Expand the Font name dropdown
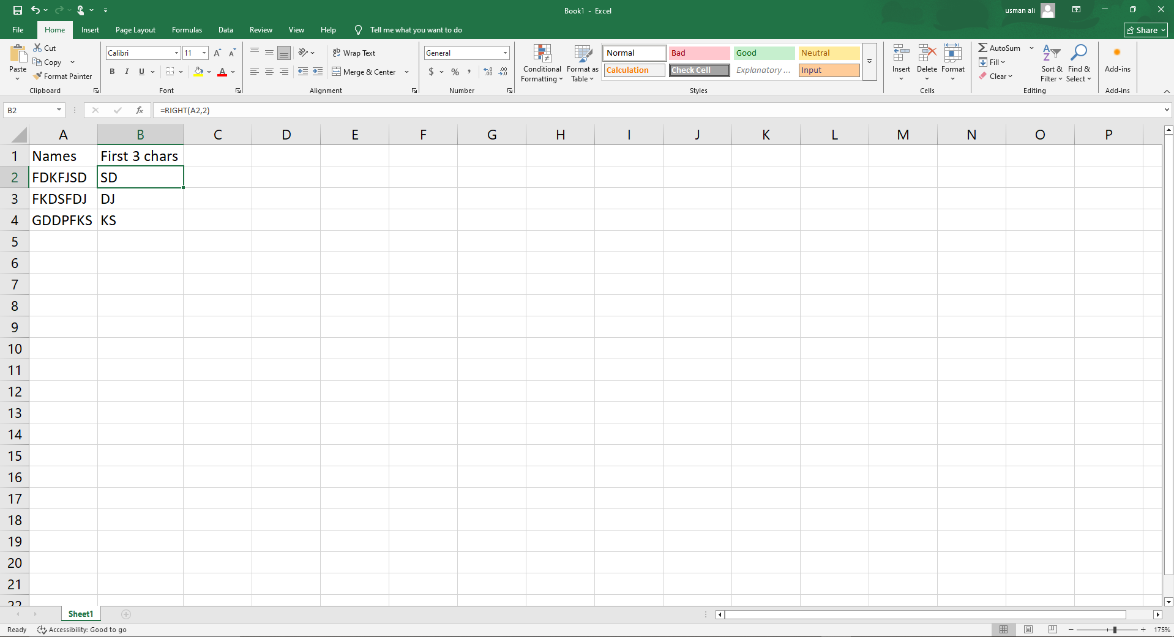The height and width of the screenshot is (637, 1174). 177,53
